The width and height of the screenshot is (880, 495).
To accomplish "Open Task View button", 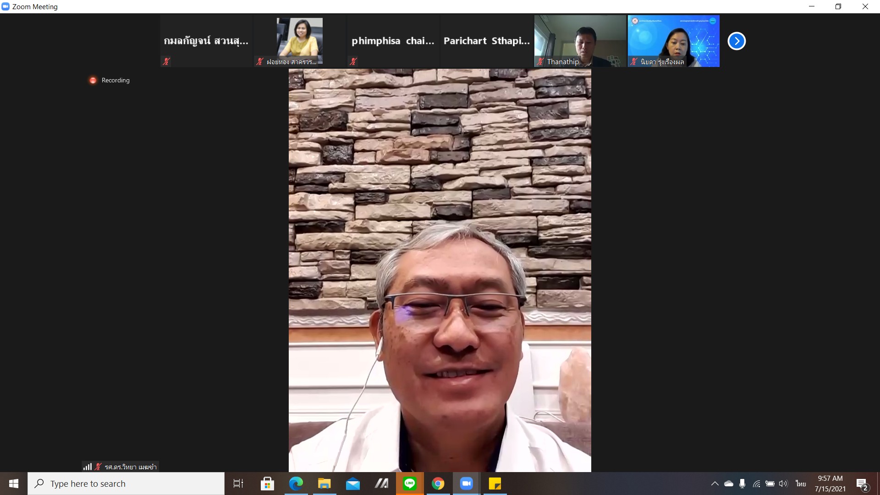I will pyautogui.click(x=238, y=484).
